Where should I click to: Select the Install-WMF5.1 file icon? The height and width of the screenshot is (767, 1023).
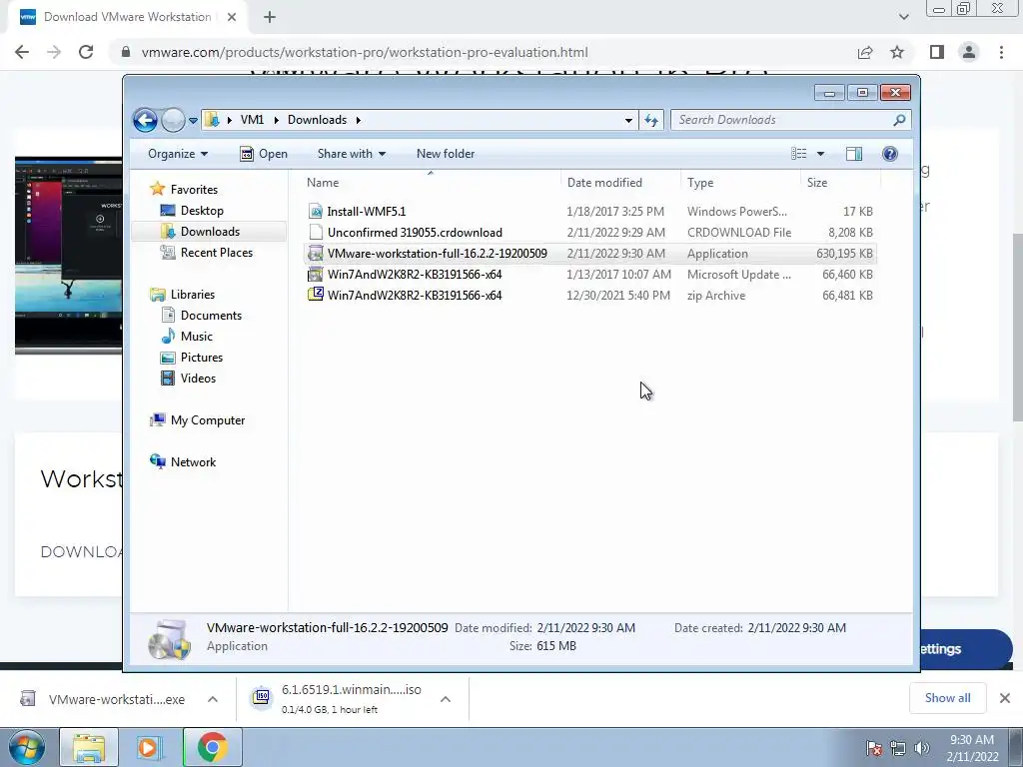tap(316, 212)
